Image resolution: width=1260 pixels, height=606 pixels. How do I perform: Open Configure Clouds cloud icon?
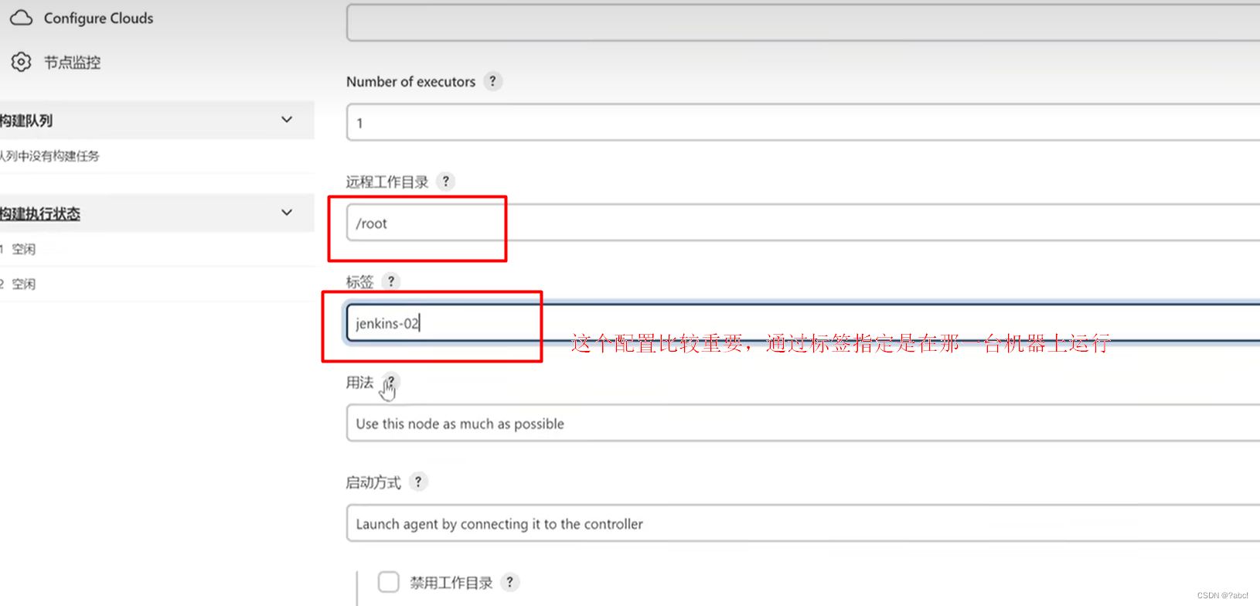tap(22, 18)
